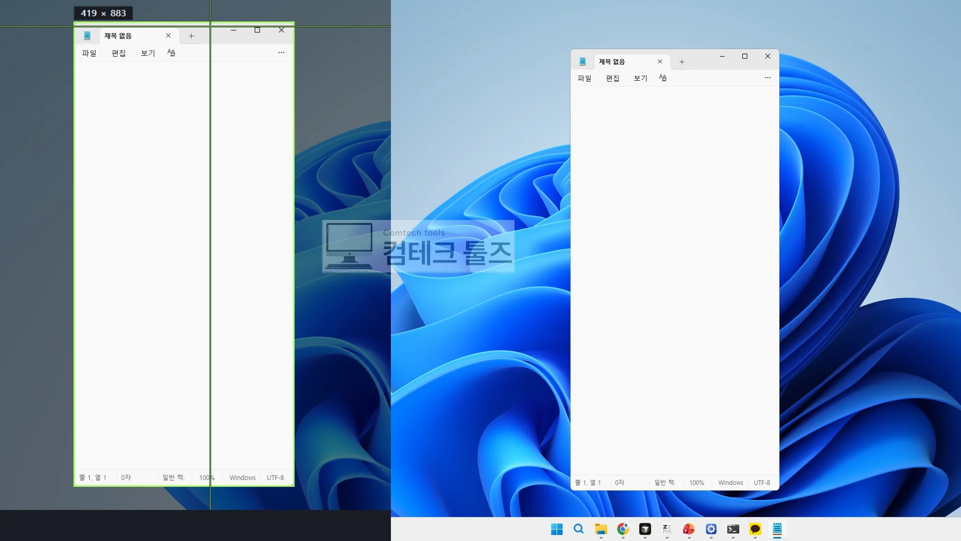Click 줄 1, 열 1 in right Notepad status bar
Image resolution: width=961 pixels, height=541 pixels.
588,482
